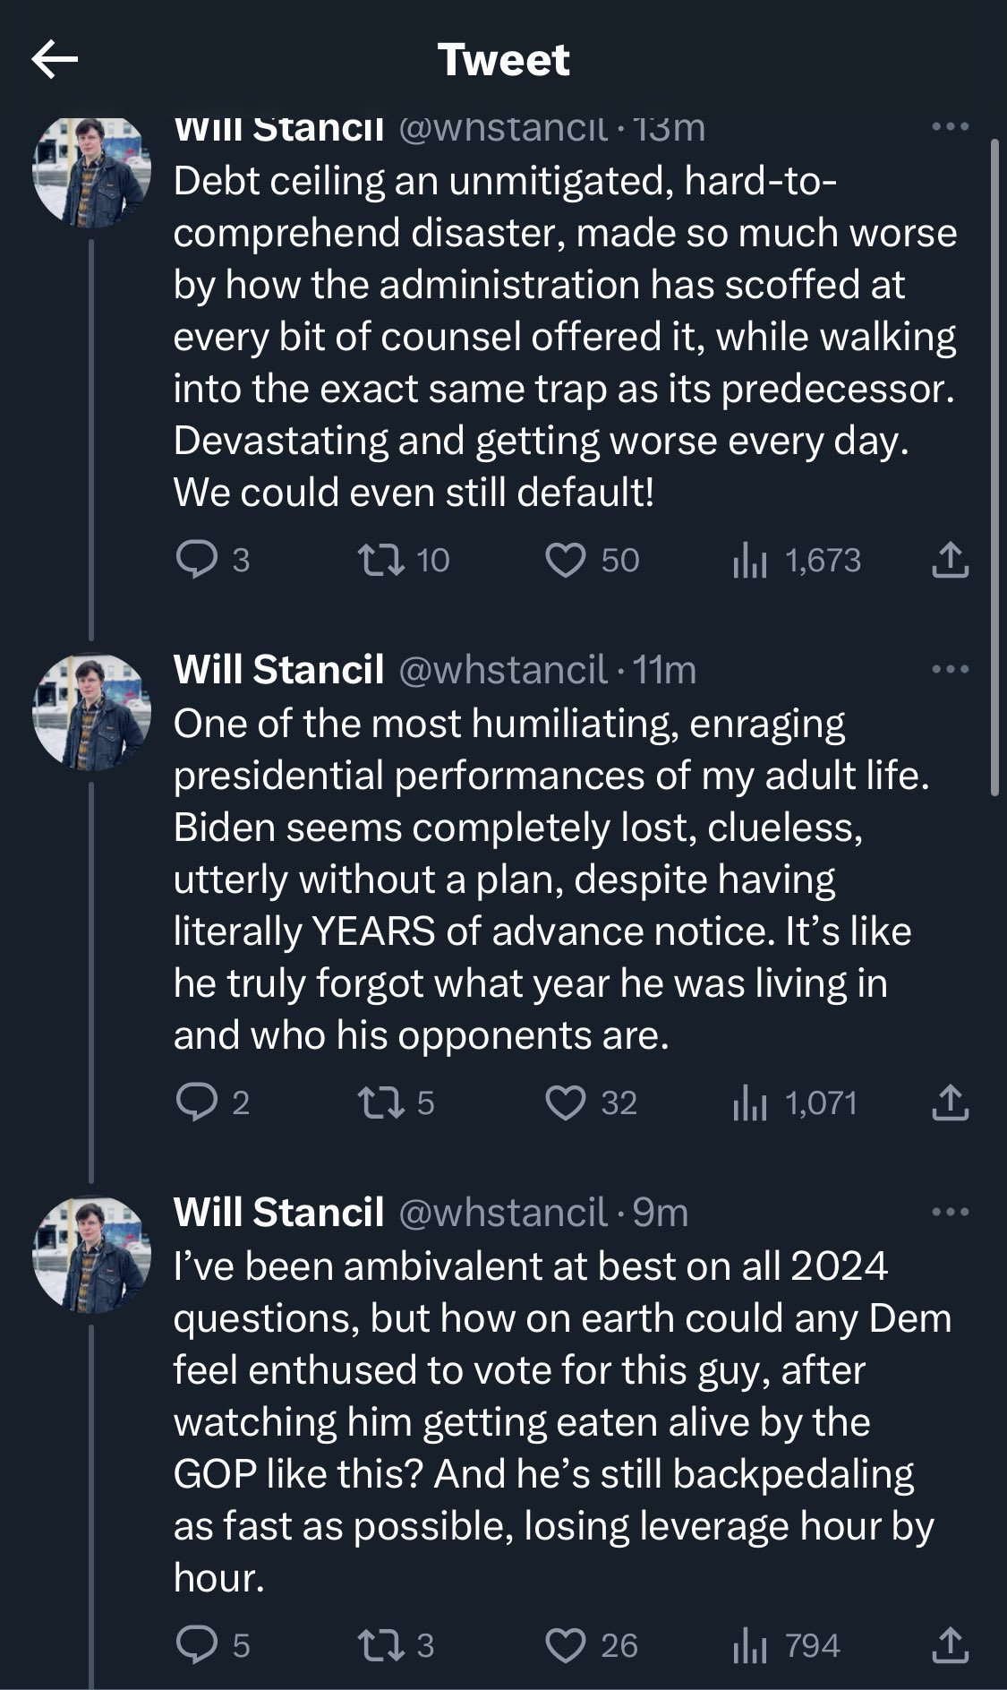Like the debt ceiling disaster tweet
The width and height of the screenshot is (1007, 1690).
[565, 561]
